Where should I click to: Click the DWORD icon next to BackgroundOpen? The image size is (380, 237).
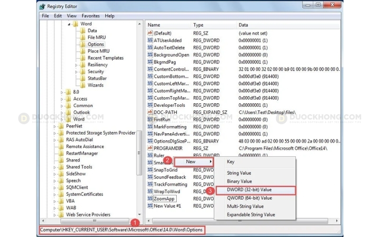150,55
